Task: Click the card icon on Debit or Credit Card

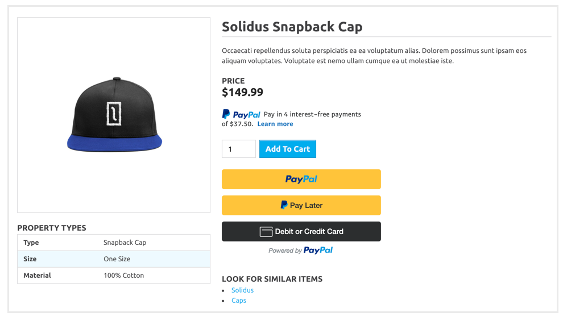Action: tap(266, 232)
